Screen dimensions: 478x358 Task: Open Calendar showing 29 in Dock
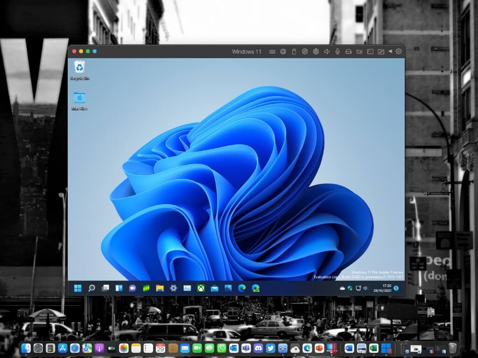(x=161, y=348)
